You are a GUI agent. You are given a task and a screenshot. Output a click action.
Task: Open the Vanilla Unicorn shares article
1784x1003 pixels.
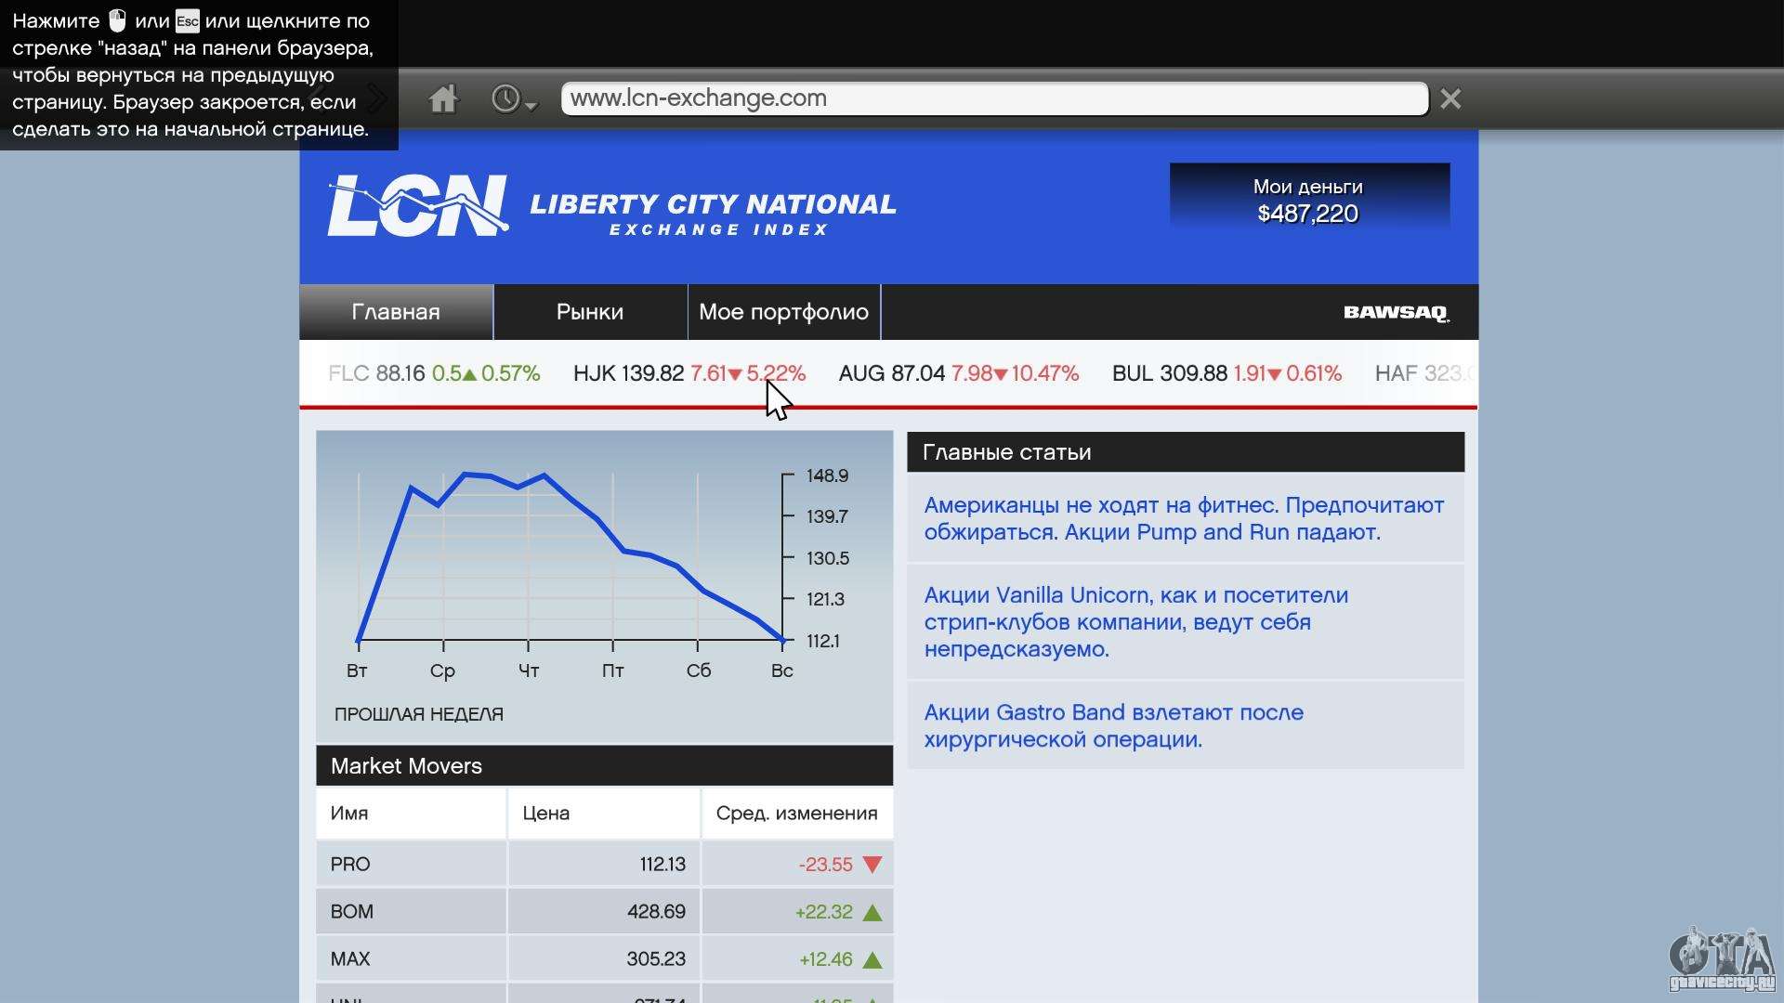pos(1185,622)
